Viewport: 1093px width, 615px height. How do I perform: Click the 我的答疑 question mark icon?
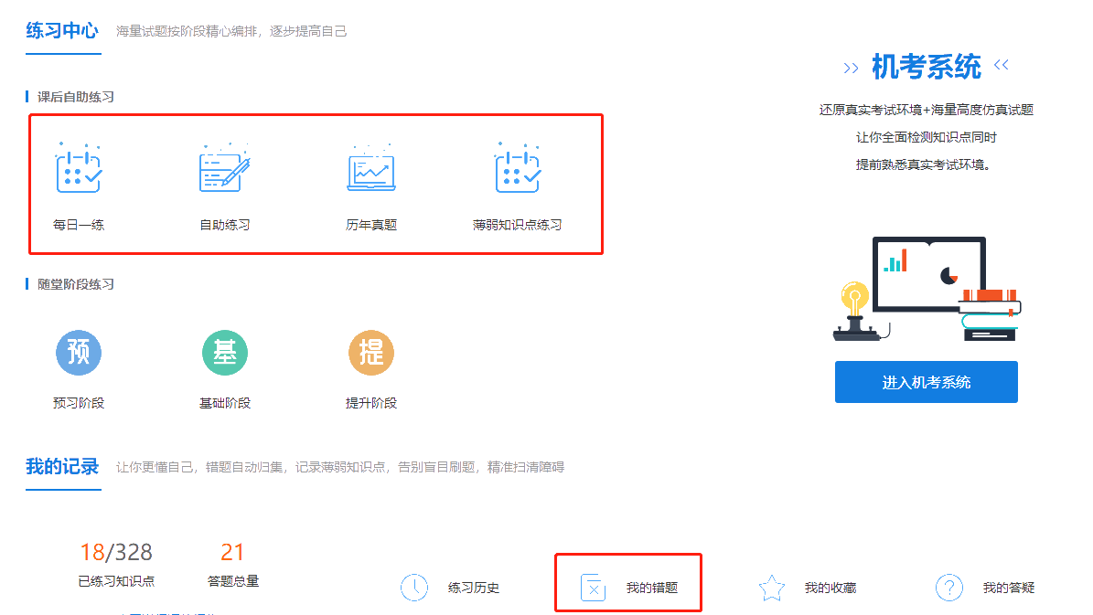point(949,588)
